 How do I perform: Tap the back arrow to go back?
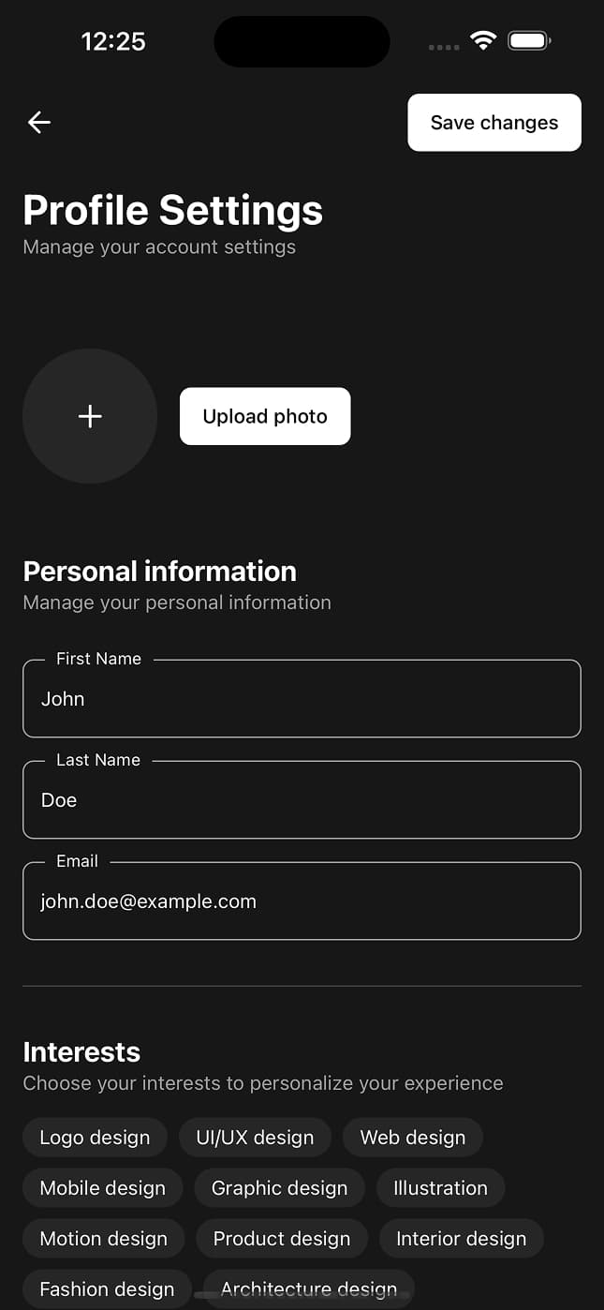[x=38, y=123]
